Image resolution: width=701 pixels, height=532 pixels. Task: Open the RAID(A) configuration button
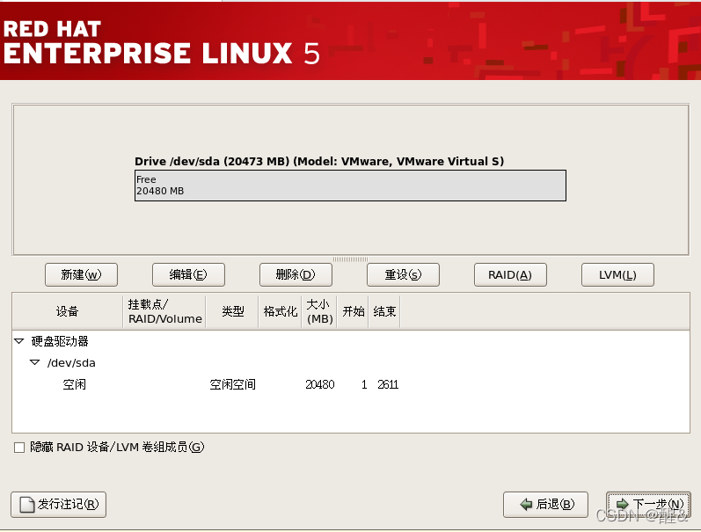(510, 274)
